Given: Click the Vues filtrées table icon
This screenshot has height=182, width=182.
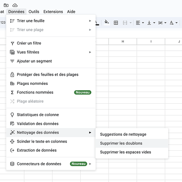Looking at the screenshot, I should pos(12,52).
